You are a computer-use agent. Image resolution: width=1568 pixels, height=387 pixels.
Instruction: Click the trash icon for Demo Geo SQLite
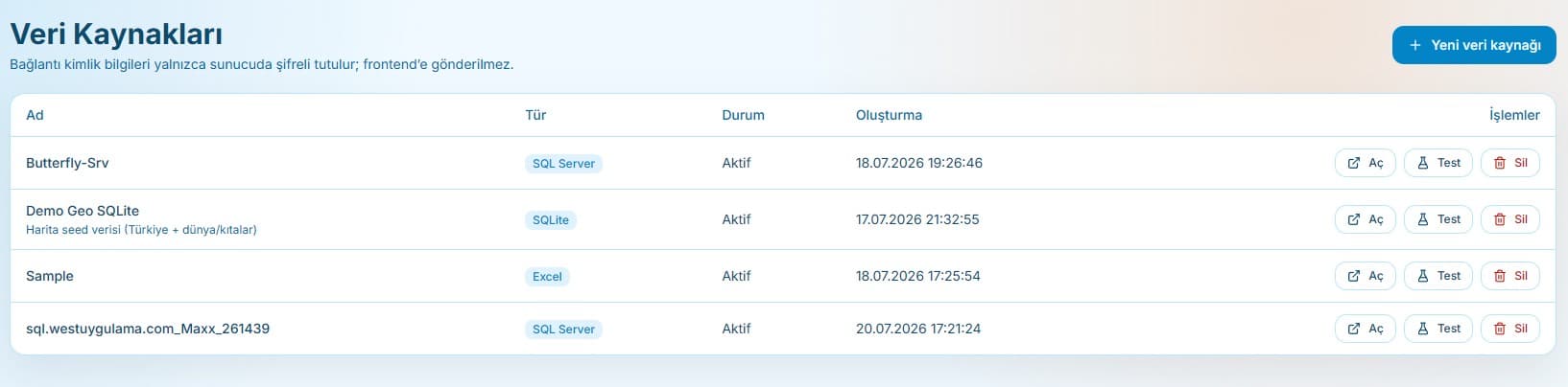pyautogui.click(x=1500, y=219)
